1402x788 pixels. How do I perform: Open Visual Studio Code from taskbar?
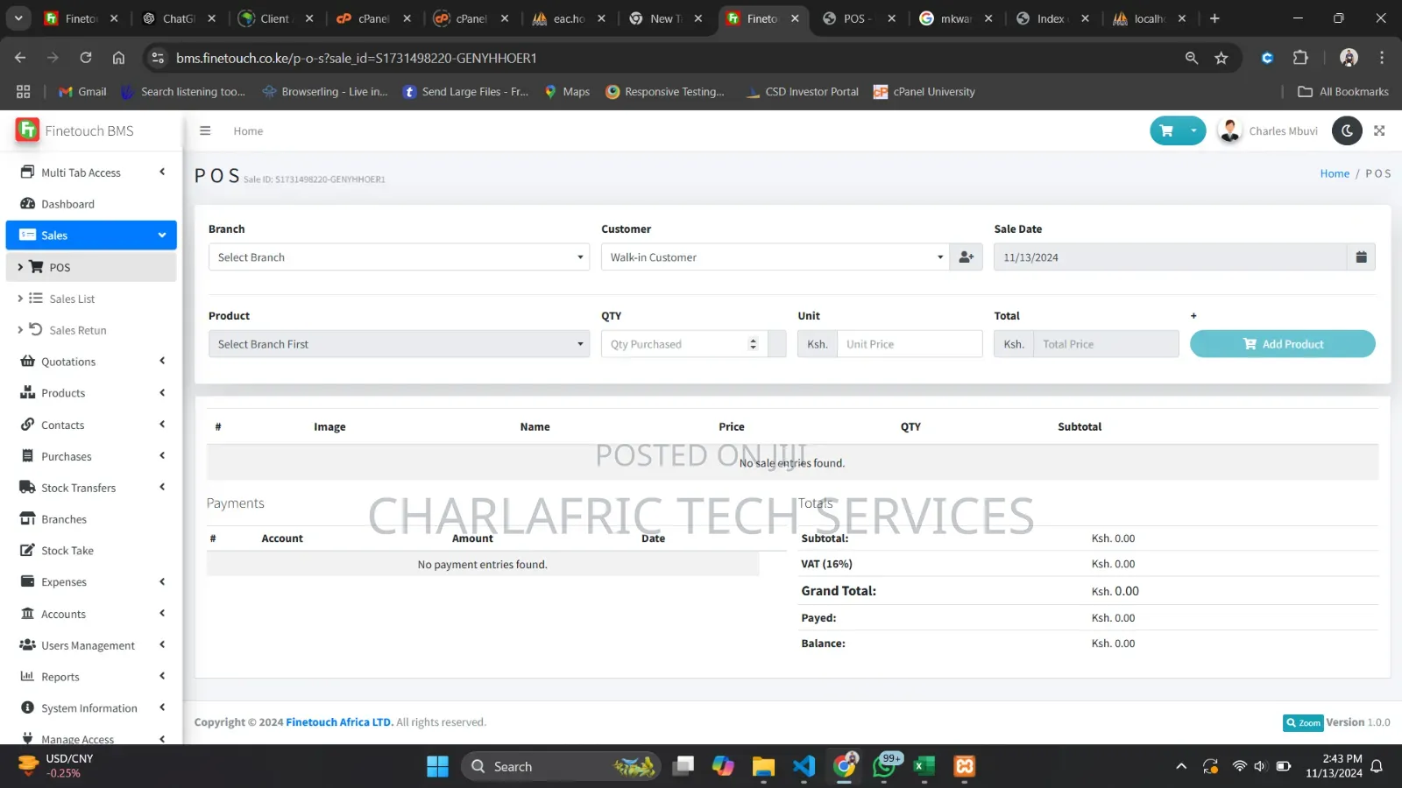tap(804, 767)
